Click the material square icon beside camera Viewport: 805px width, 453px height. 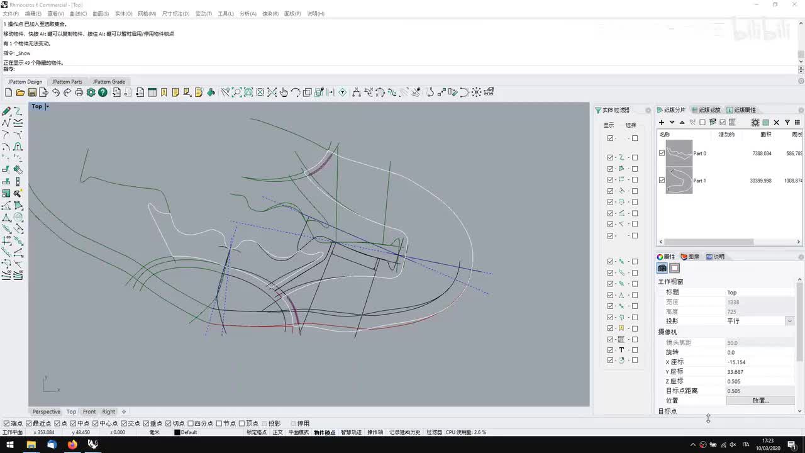(675, 268)
